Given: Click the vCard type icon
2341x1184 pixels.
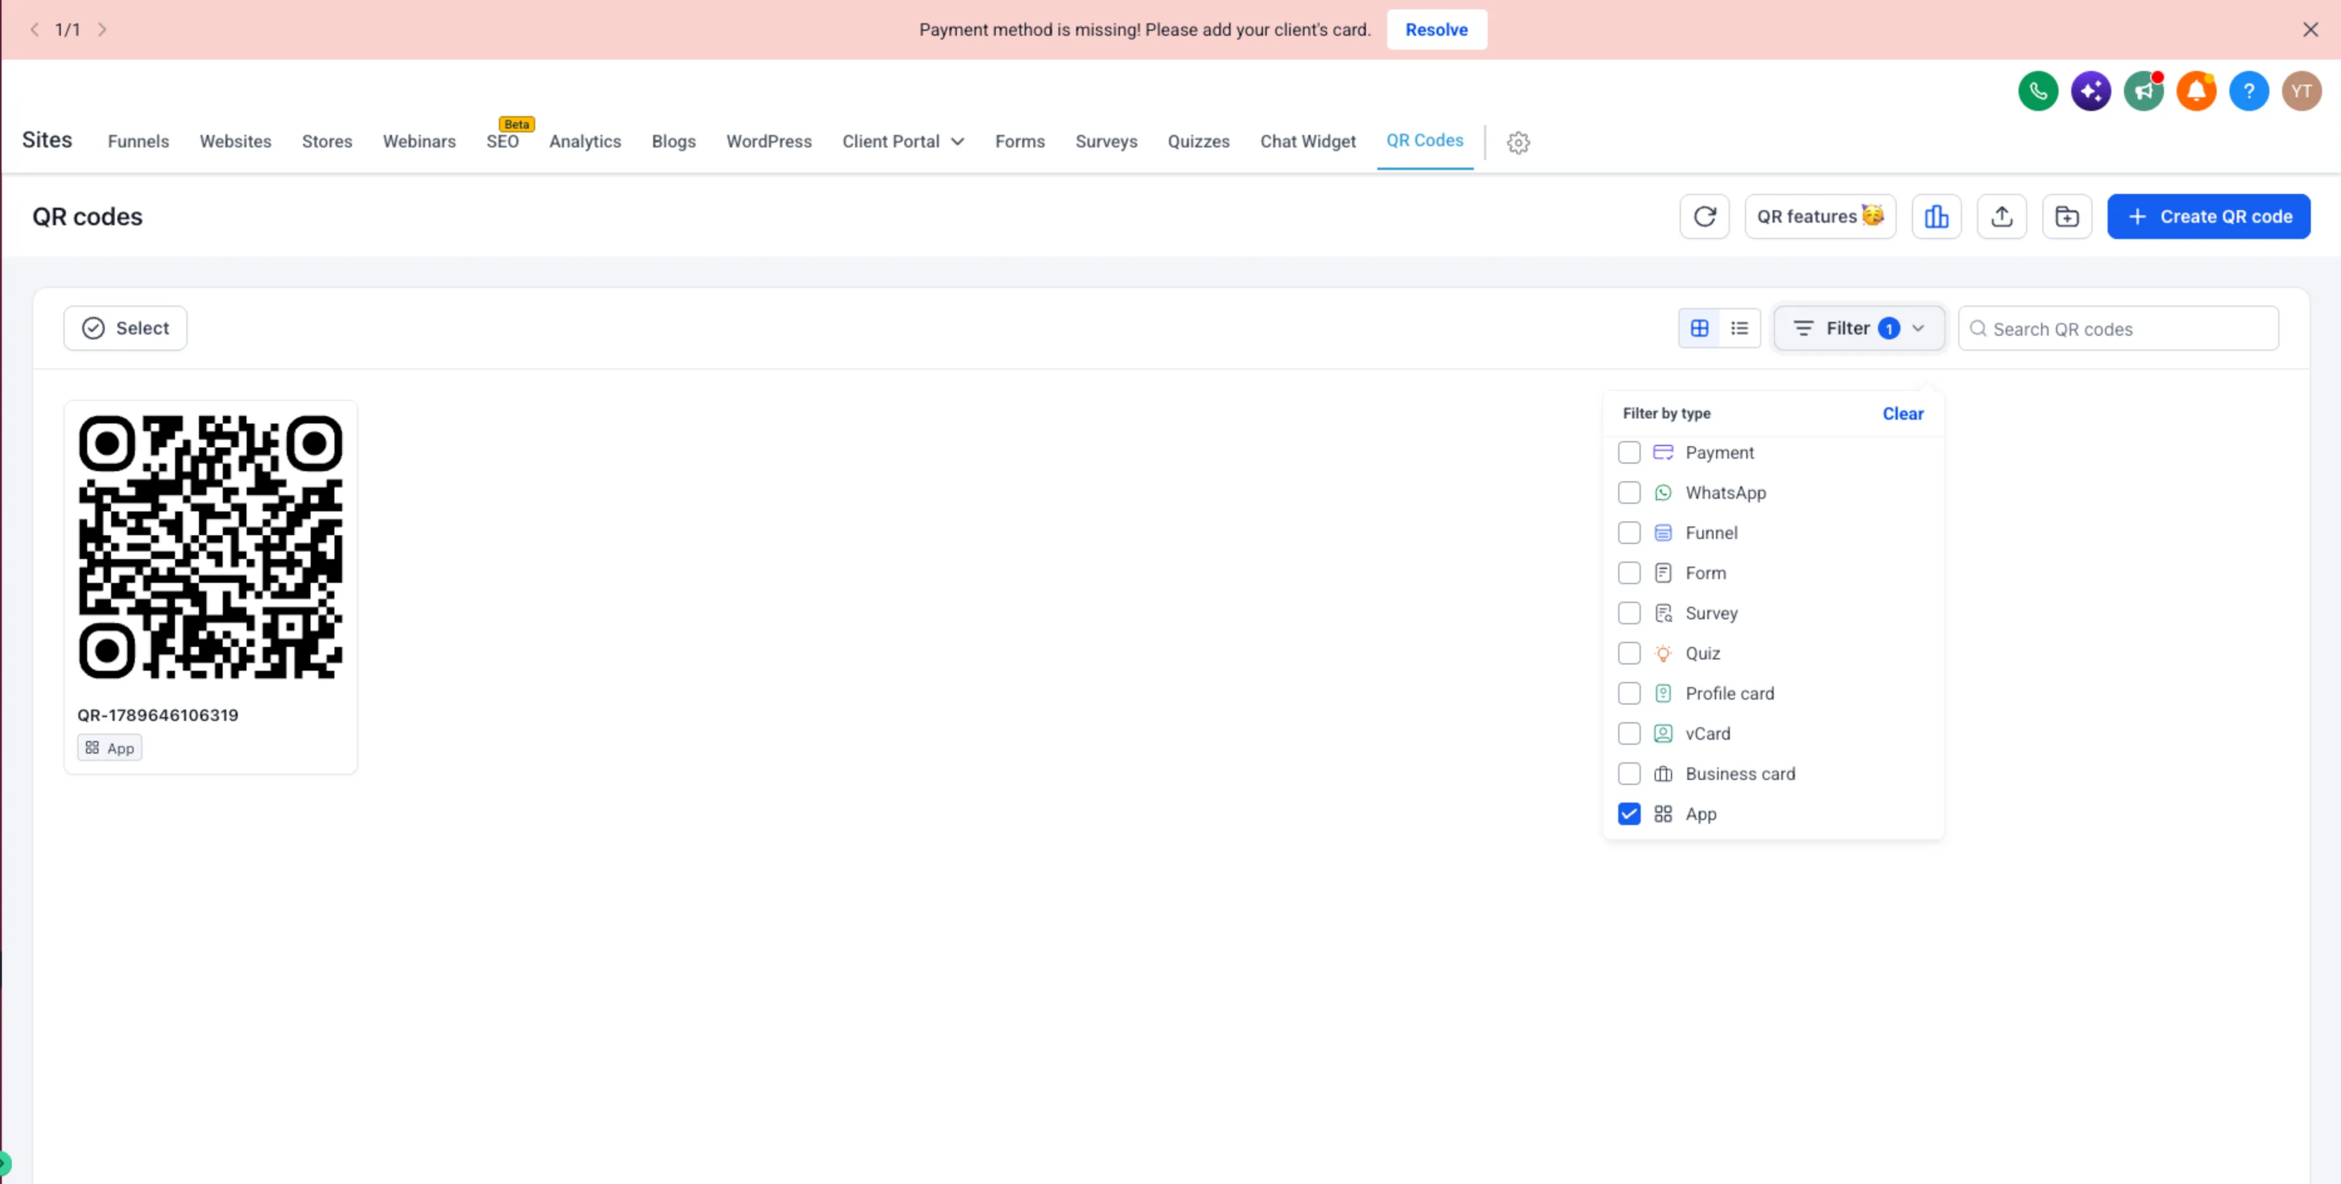Looking at the screenshot, I should [1662, 733].
